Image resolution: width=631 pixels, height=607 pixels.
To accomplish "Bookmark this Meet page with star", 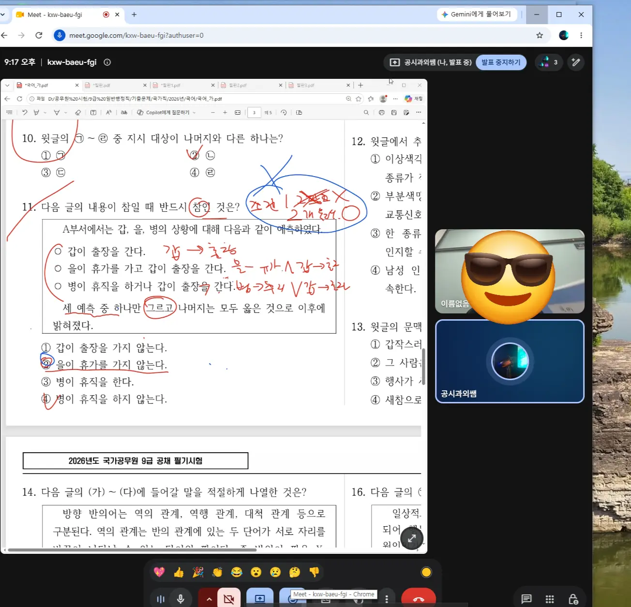I will click(x=540, y=35).
